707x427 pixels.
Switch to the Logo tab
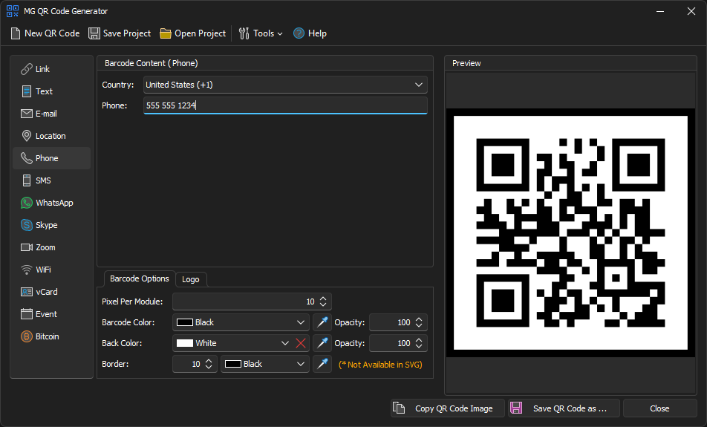(191, 279)
